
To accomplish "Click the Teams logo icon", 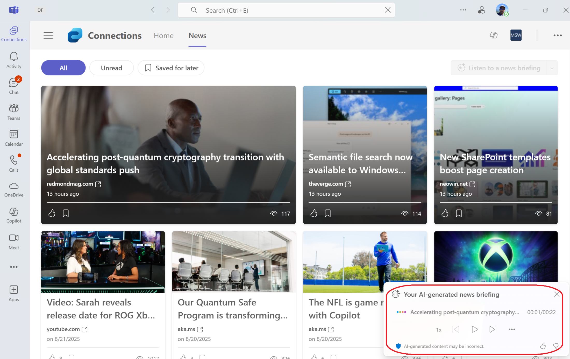I will tap(14, 10).
